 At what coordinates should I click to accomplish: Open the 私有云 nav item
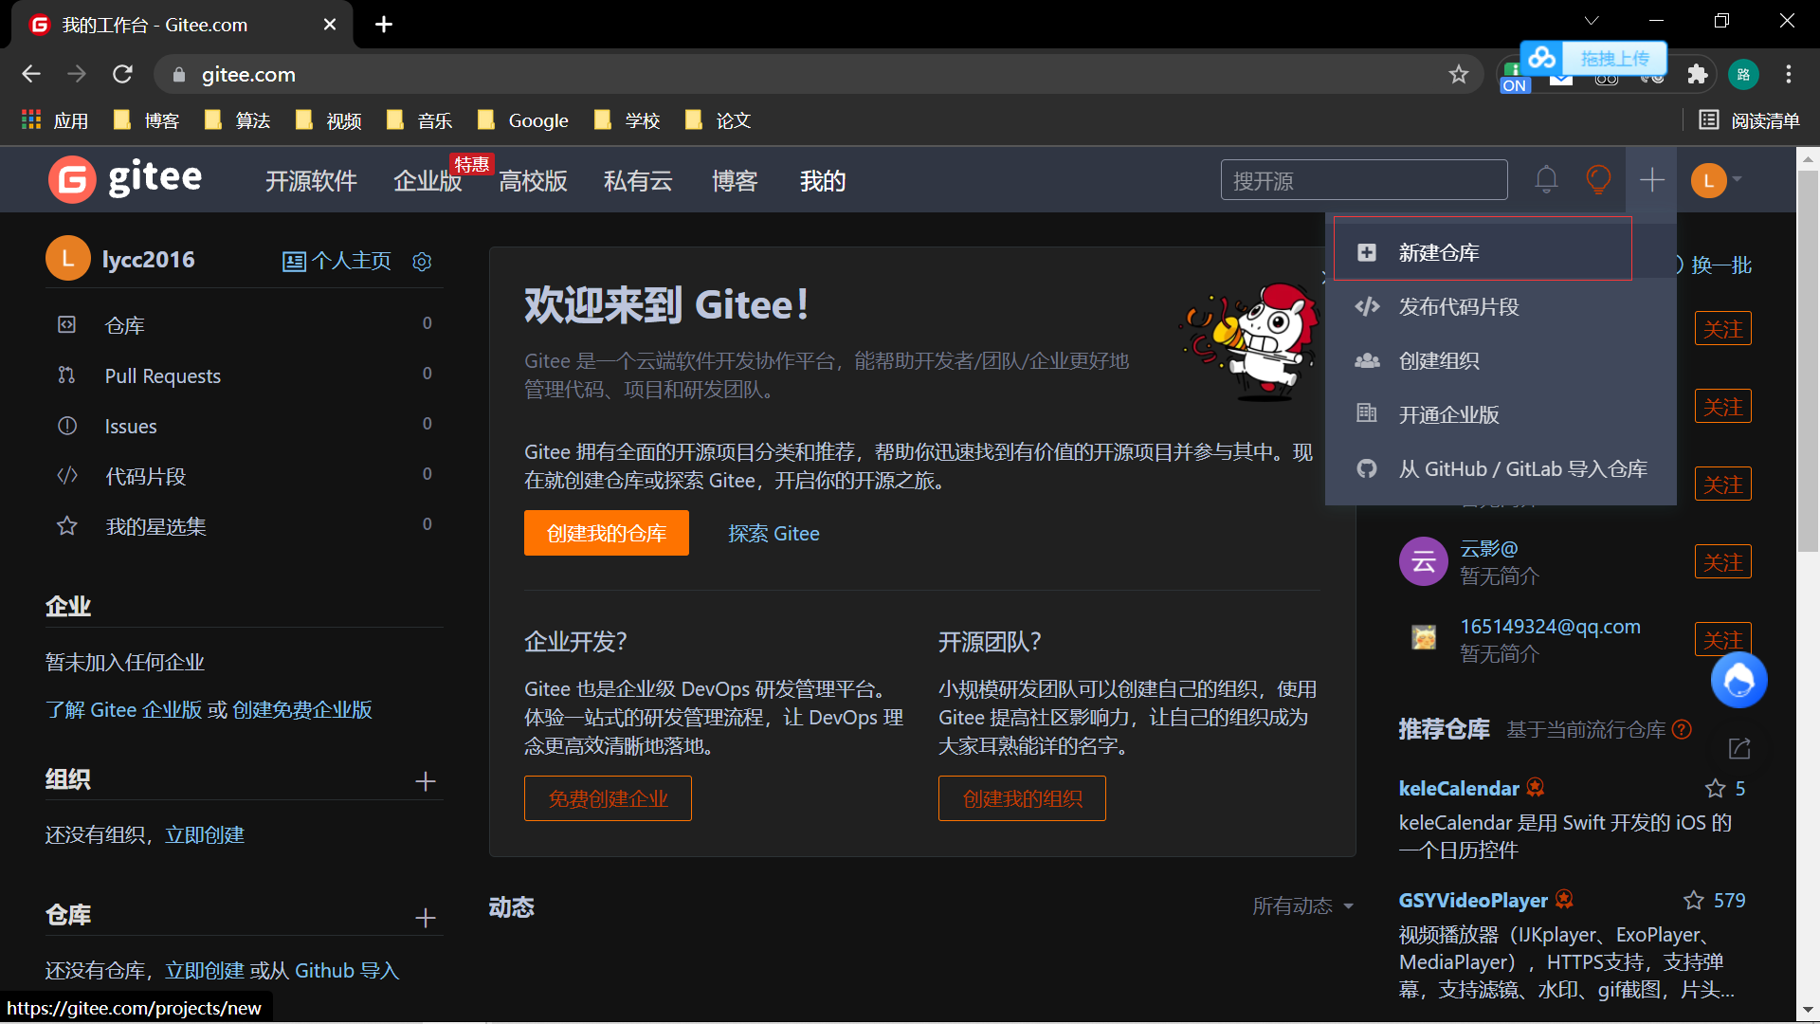(x=638, y=181)
